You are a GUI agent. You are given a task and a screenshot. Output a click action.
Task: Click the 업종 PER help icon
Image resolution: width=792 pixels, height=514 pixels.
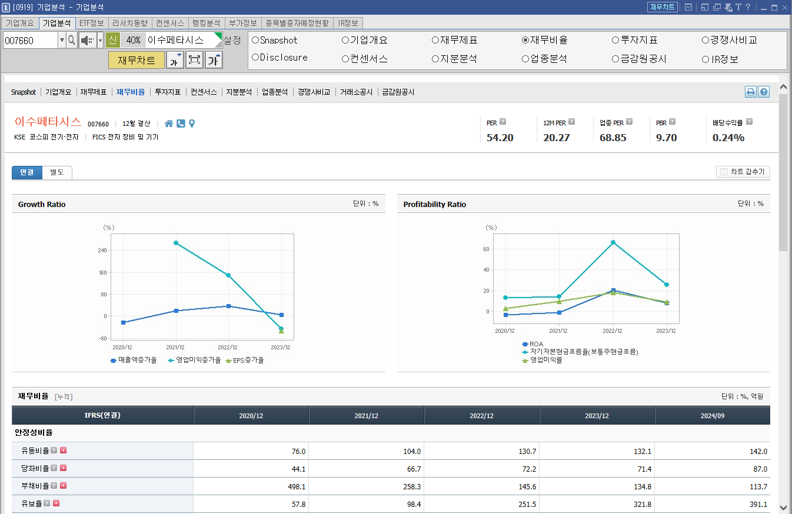(629, 122)
